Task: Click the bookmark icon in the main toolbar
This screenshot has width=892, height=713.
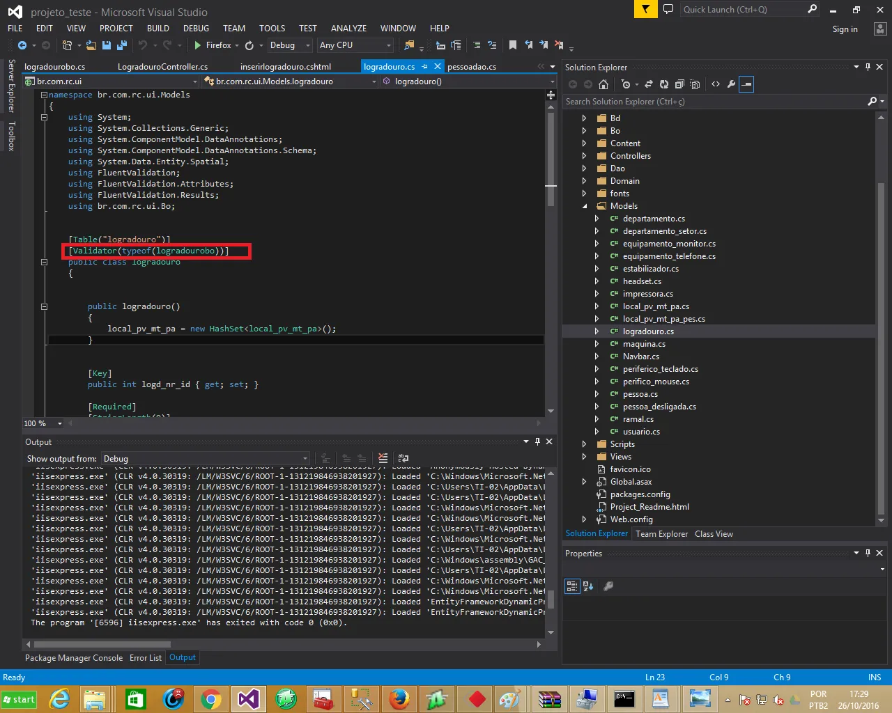Action: (x=513, y=45)
